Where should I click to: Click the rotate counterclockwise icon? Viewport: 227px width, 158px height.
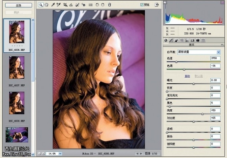pos(97,5)
